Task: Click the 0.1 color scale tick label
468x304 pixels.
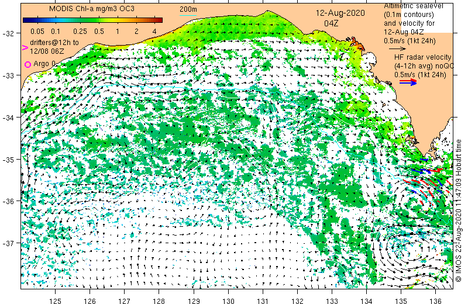Action: [x=56, y=32]
